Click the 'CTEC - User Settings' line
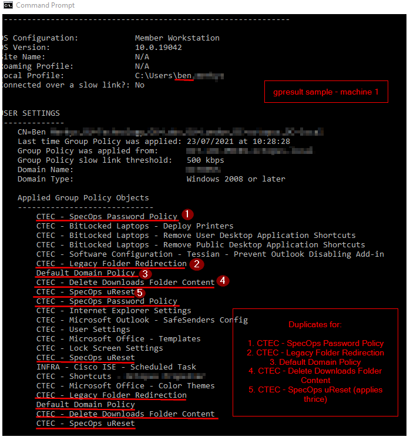 (x=83, y=330)
